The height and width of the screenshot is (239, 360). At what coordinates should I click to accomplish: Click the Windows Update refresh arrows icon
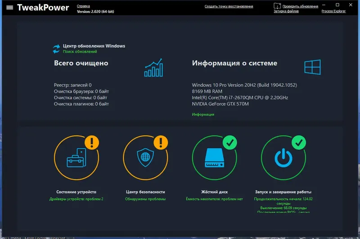[x=57, y=49]
